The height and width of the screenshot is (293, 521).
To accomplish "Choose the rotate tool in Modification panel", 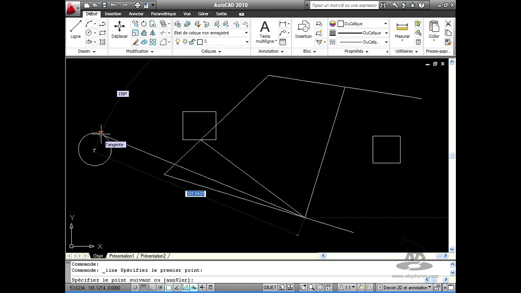I will point(144,24).
